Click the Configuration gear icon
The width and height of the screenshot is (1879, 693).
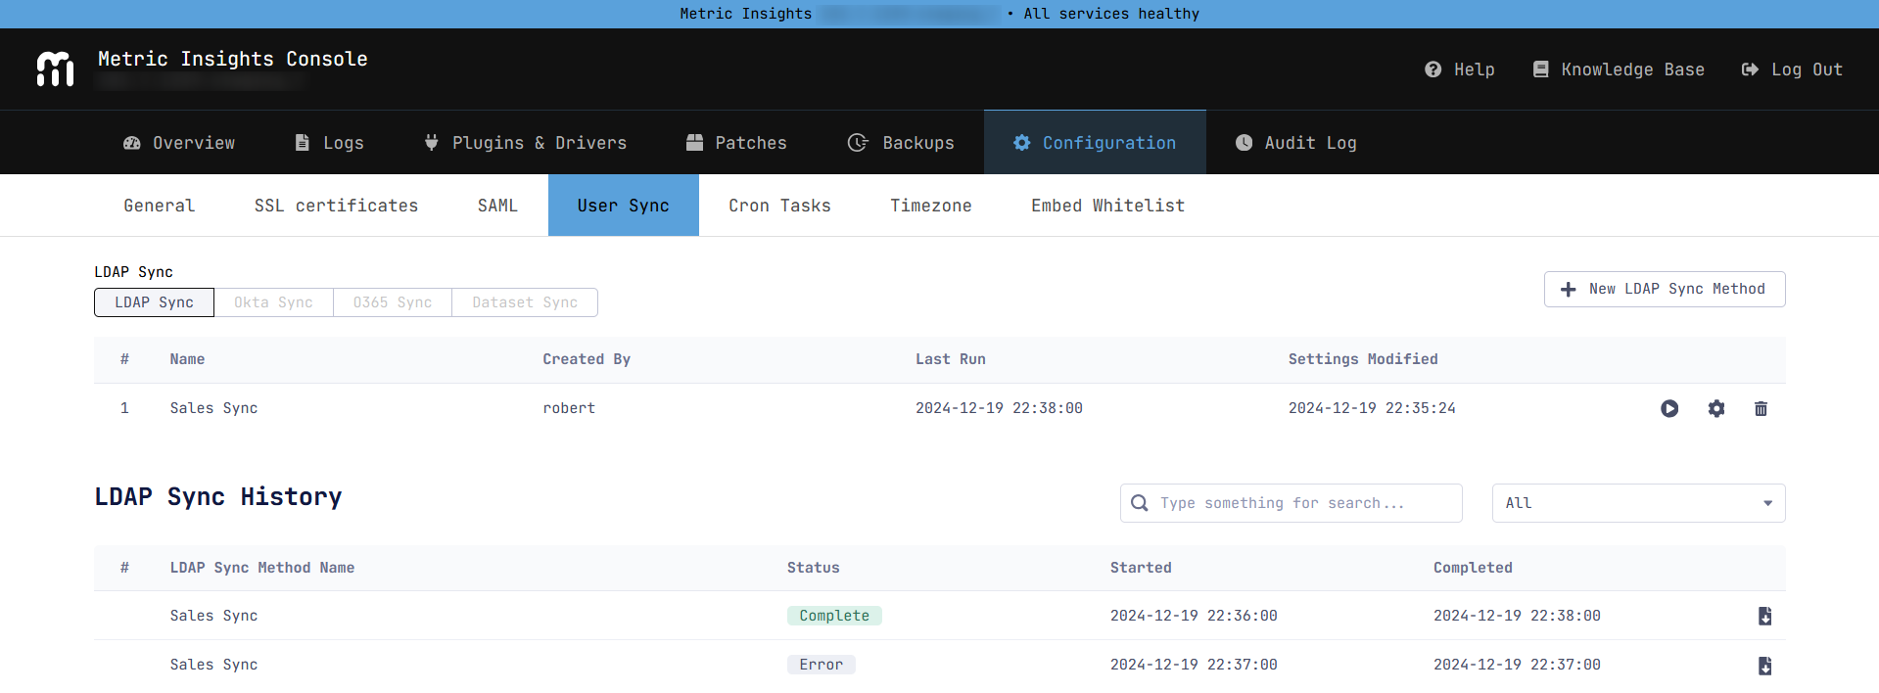point(1021,143)
